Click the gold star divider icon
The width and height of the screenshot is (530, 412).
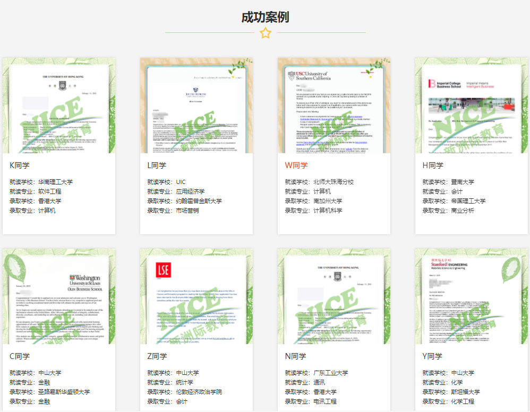265,33
